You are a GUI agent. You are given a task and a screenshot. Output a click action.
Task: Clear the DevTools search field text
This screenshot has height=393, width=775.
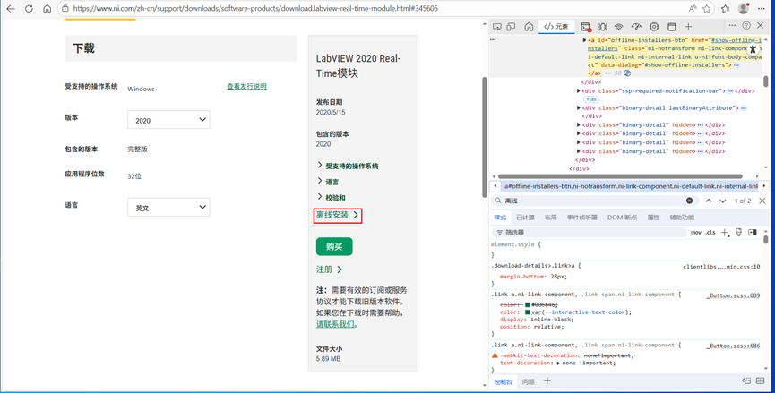click(x=689, y=201)
